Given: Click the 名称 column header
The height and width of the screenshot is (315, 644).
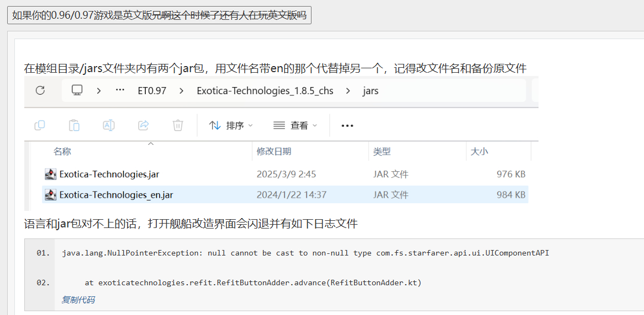Looking at the screenshot, I should pos(62,151).
